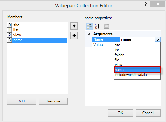Confirm with the OK button
This screenshot has width=166, height=122.
pyautogui.click(x=120, y=113)
